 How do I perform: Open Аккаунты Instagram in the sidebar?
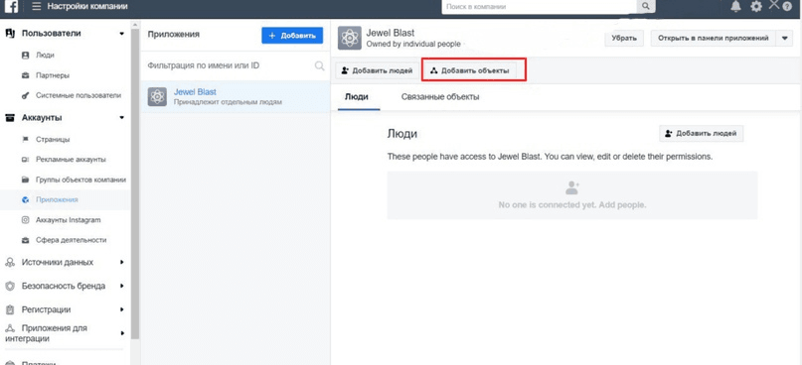click(69, 220)
